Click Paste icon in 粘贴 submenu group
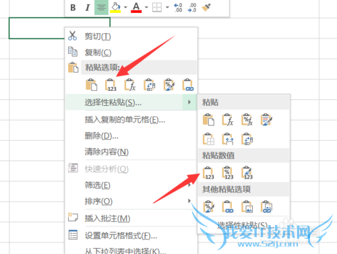This screenshot has height=254, width=337. 208,119
